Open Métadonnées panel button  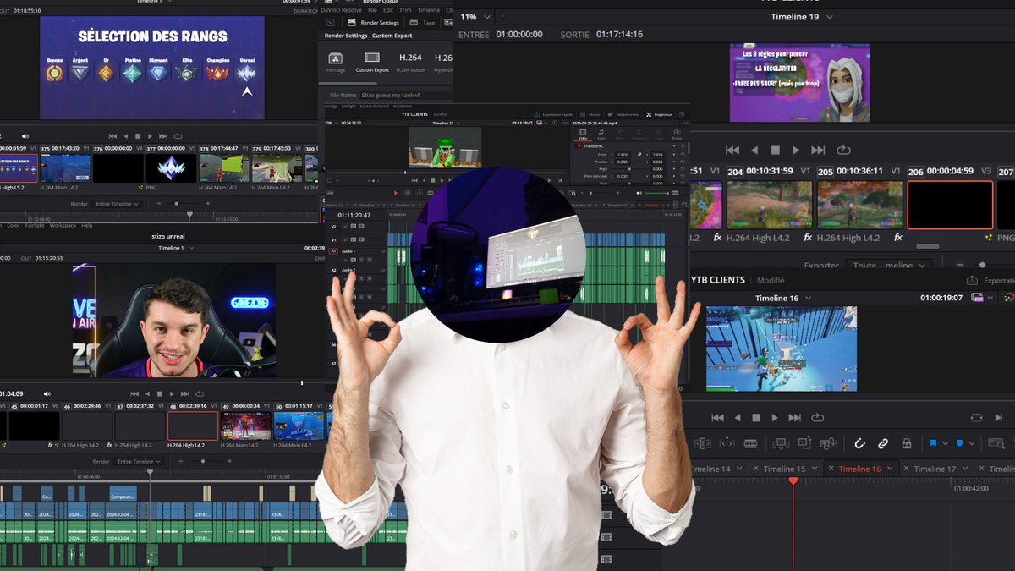click(x=623, y=113)
